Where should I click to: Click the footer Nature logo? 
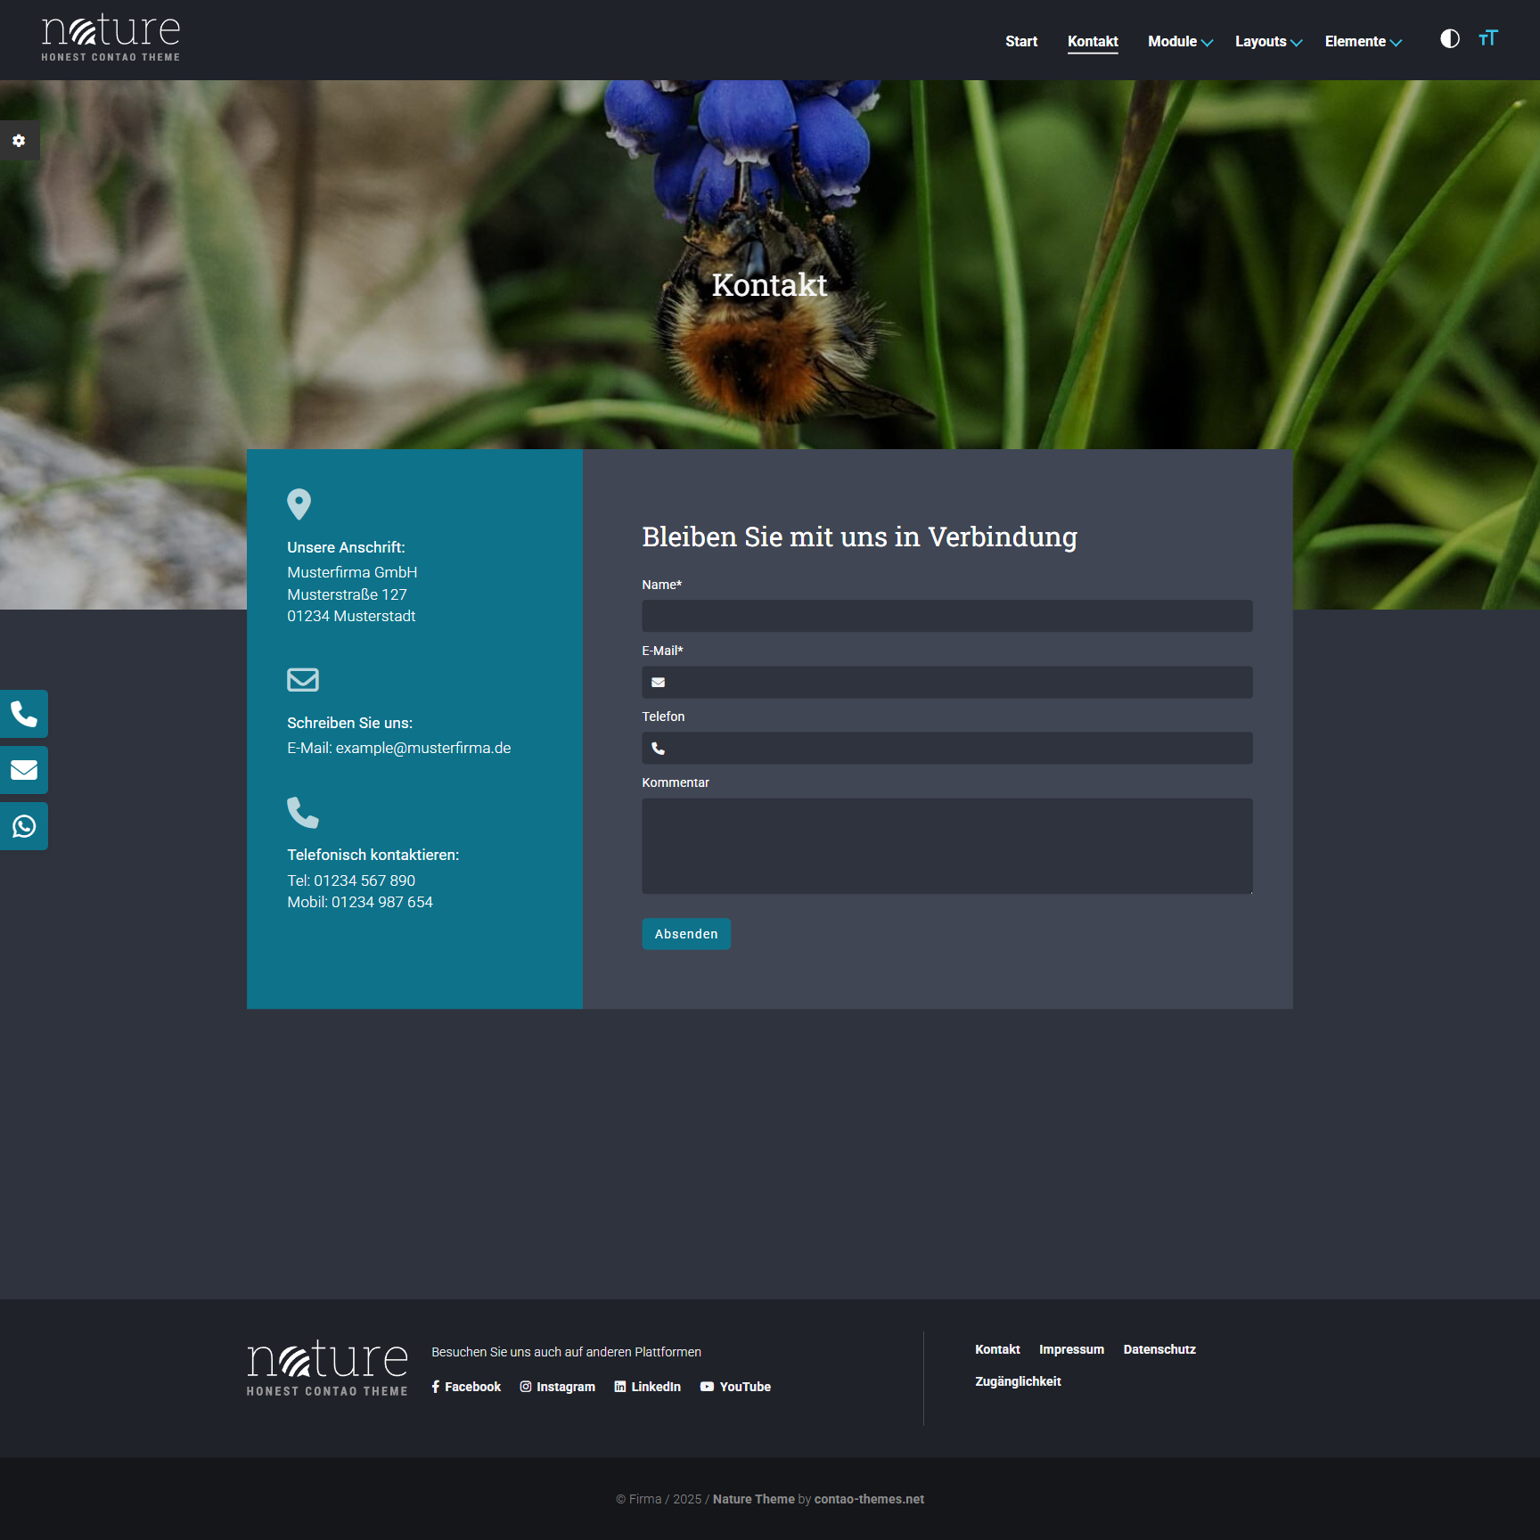tap(327, 1369)
